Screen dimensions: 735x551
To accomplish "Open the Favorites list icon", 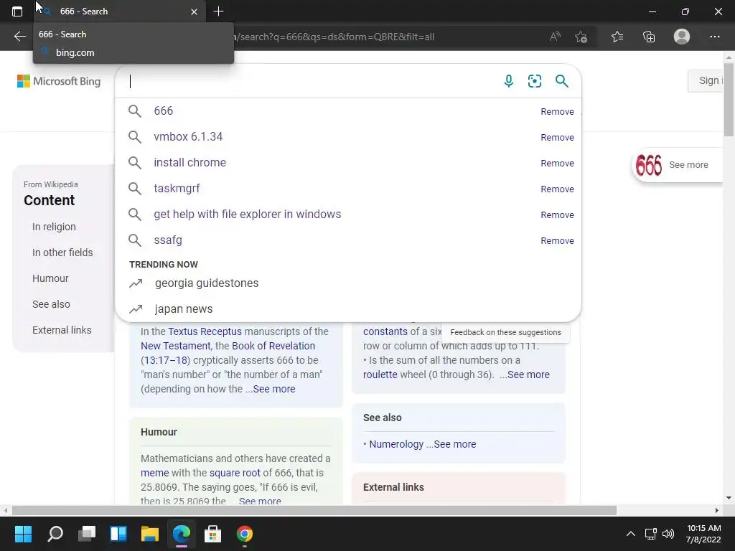I will [x=617, y=37].
